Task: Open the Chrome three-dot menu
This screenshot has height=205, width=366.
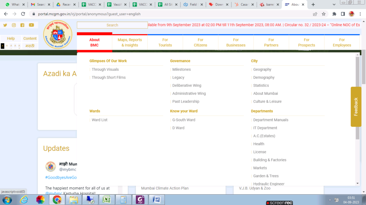Action: coord(360,14)
